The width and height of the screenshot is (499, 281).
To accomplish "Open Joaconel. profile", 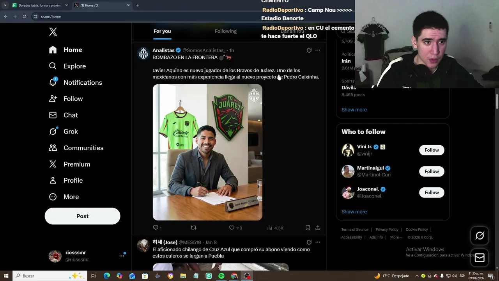I will (x=368, y=189).
